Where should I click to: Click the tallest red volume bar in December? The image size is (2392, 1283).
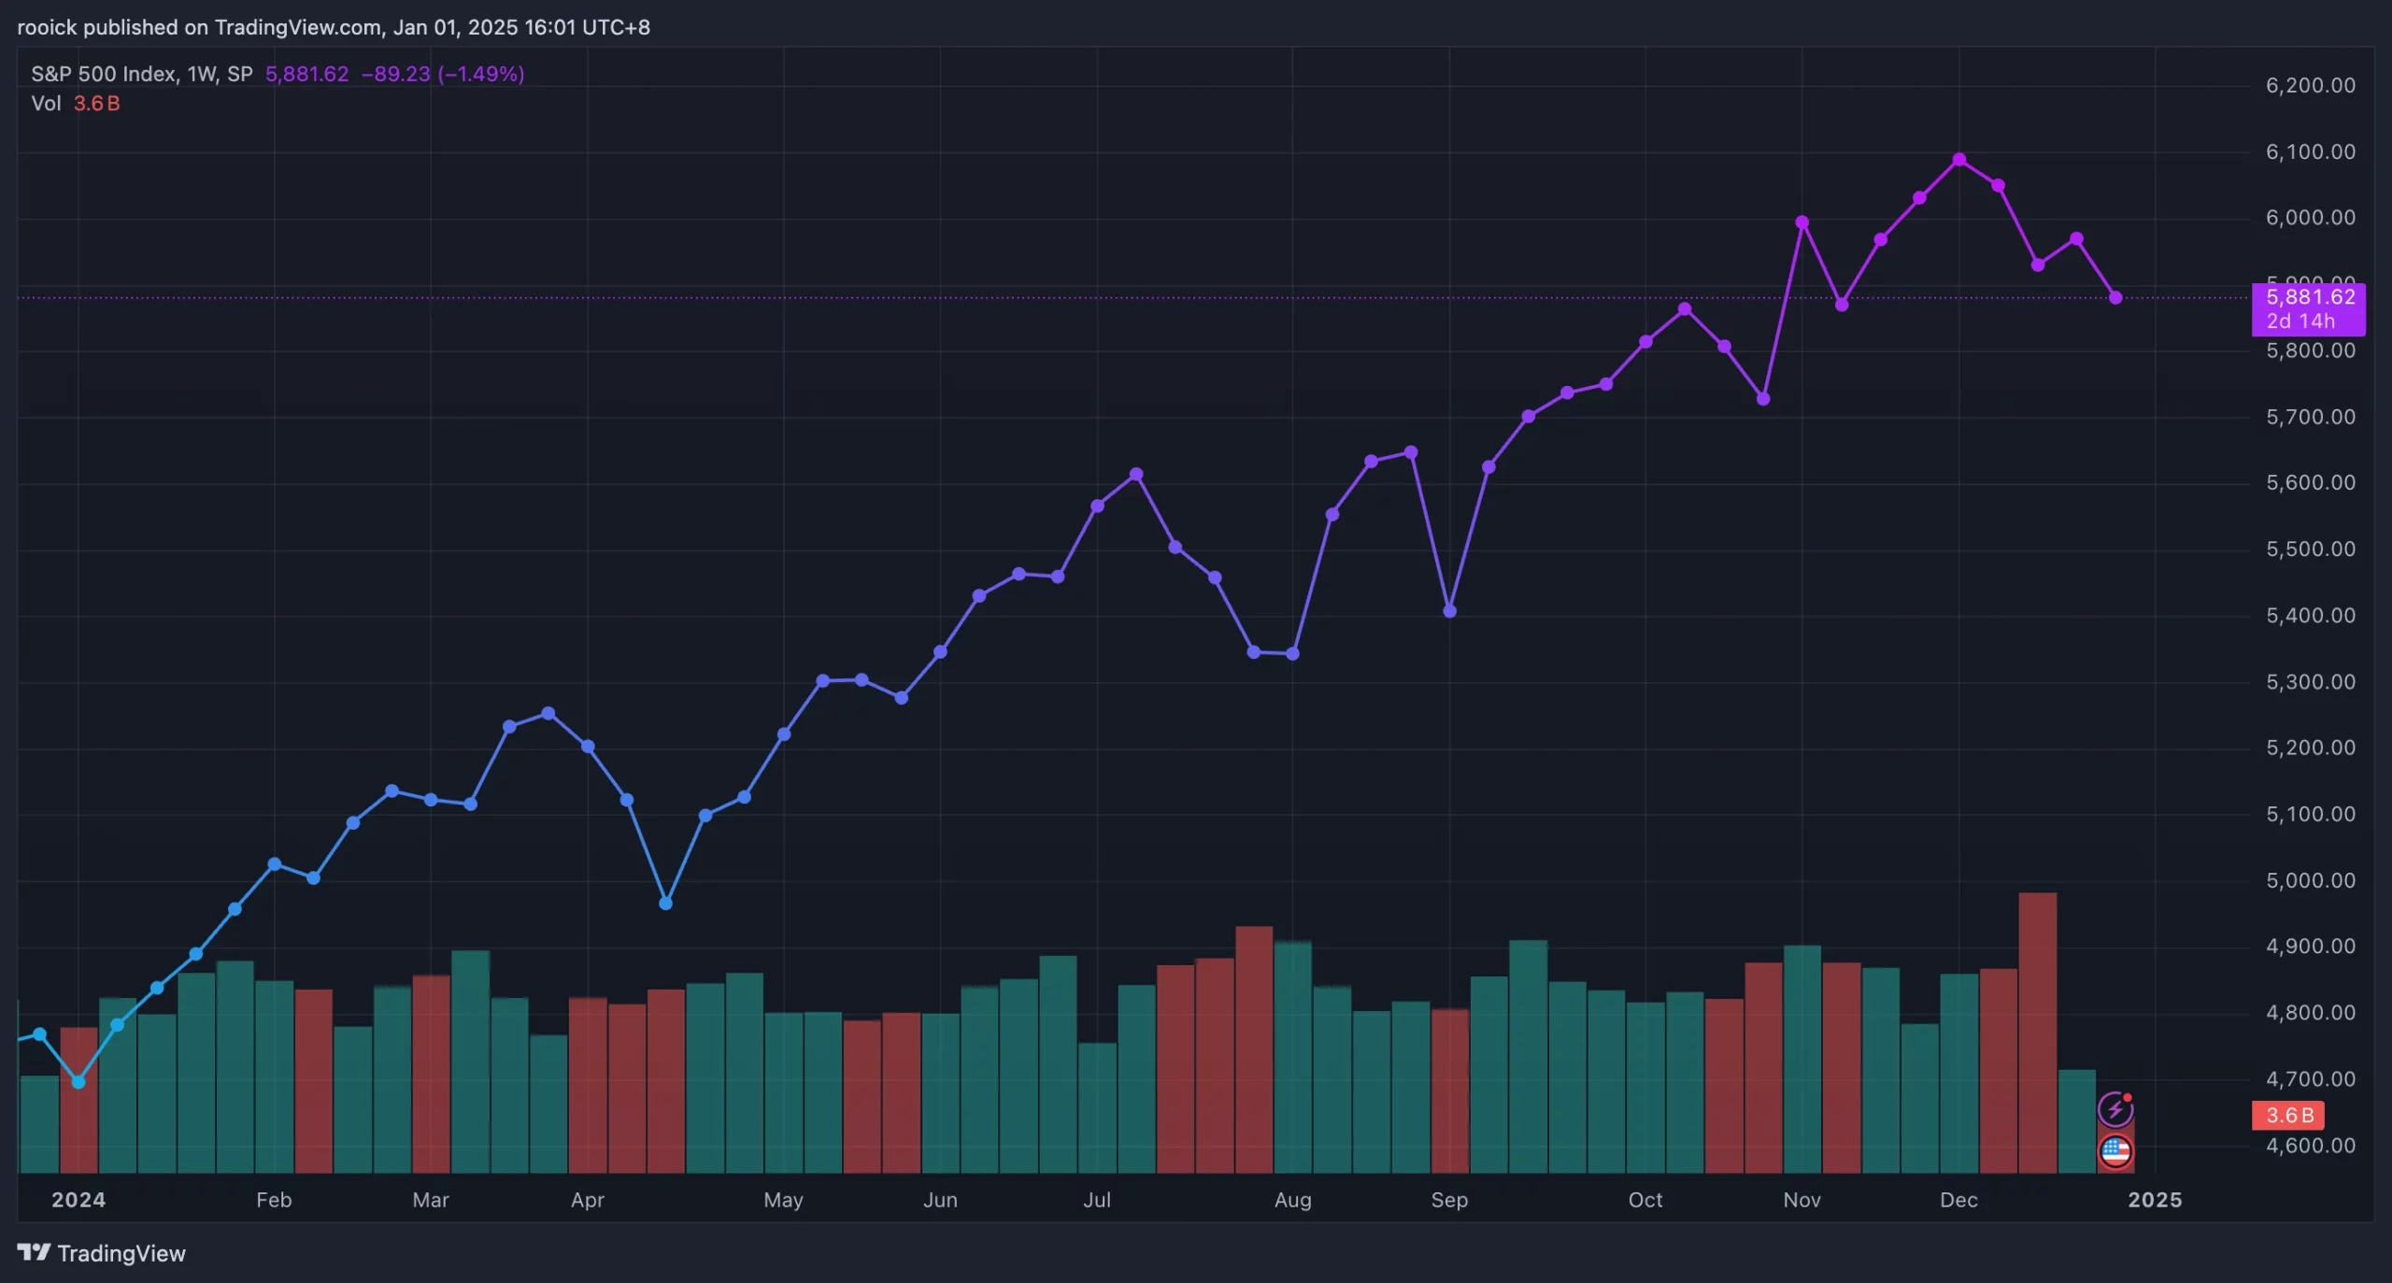pos(2037,1033)
